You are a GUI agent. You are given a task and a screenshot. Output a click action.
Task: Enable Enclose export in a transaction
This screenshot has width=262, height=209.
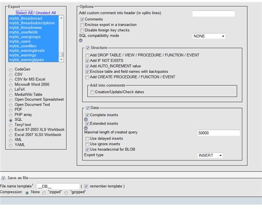click(x=82, y=25)
